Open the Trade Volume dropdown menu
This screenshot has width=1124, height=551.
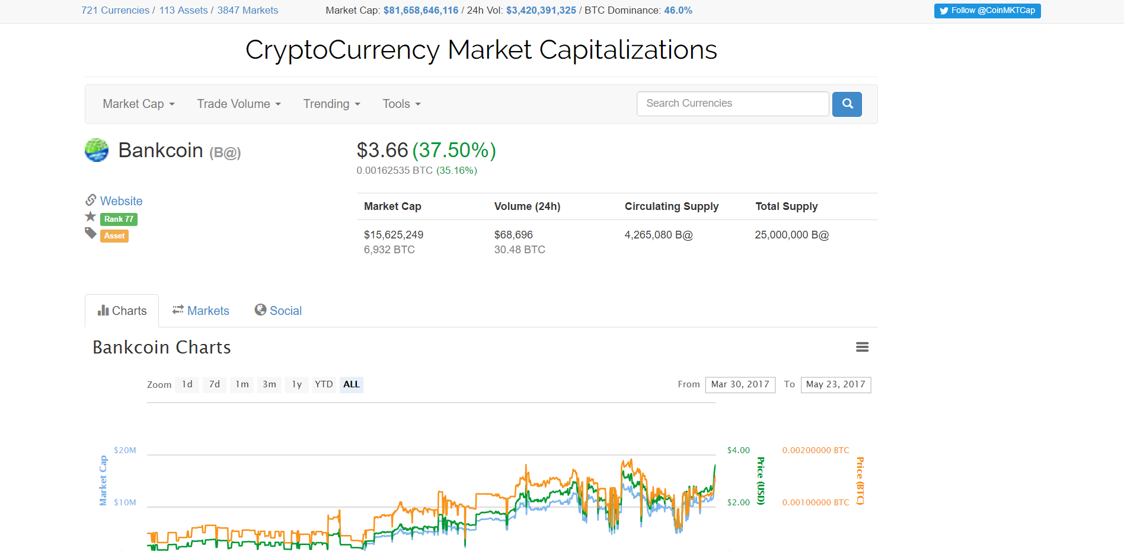click(239, 104)
